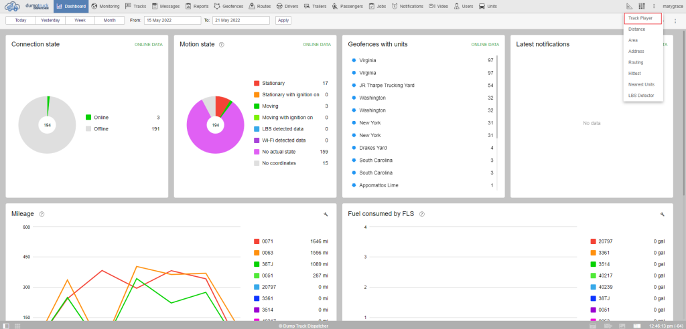Select the Yesterday time range
The width and height of the screenshot is (686, 329).
[x=50, y=20]
